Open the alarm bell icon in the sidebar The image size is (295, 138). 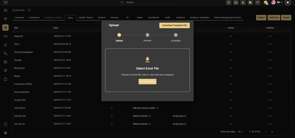6,45
